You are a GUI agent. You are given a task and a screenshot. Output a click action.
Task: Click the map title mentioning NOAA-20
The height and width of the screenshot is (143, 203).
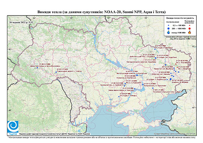pos(101,12)
